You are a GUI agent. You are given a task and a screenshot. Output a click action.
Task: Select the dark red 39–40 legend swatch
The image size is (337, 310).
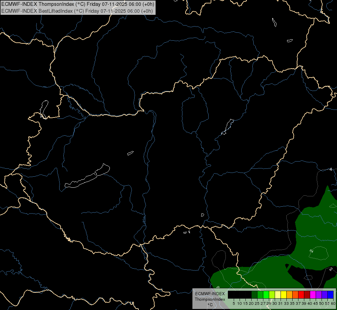pyautogui.click(x=307, y=294)
